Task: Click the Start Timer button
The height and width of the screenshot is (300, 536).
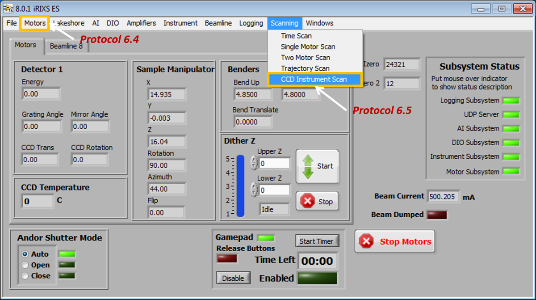Action: click(x=316, y=241)
